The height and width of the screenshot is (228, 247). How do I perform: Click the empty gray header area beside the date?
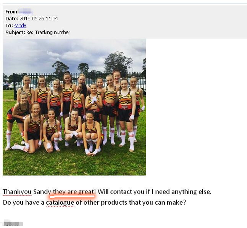151,19
